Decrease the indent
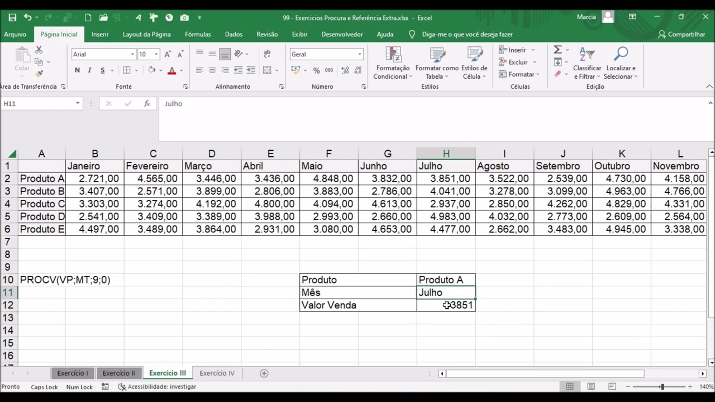The height and width of the screenshot is (402, 715). click(238, 70)
